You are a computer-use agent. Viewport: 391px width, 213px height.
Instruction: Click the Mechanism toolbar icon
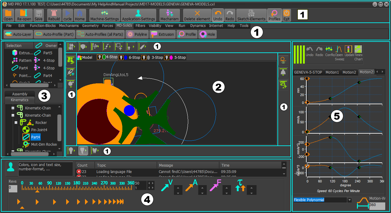click(170, 15)
